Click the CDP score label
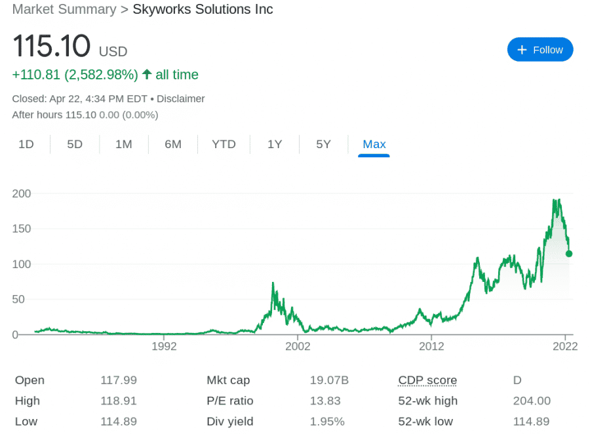The image size is (590, 434). [x=427, y=380]
